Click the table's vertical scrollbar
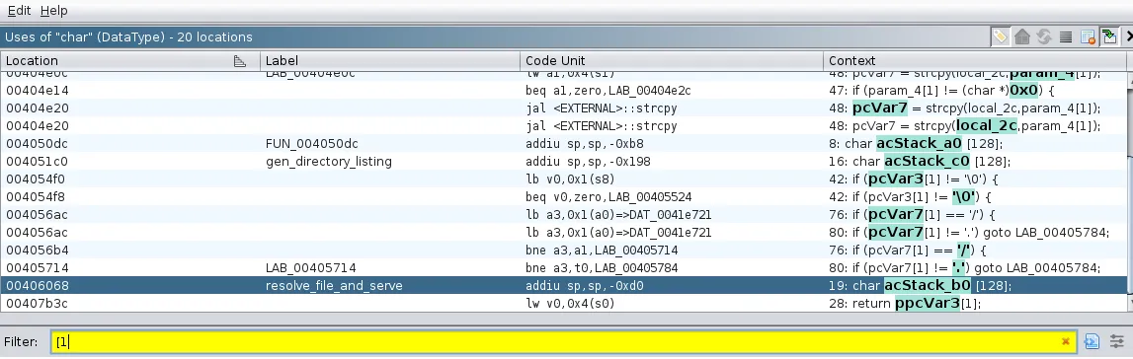 (x=1129, y=191)
